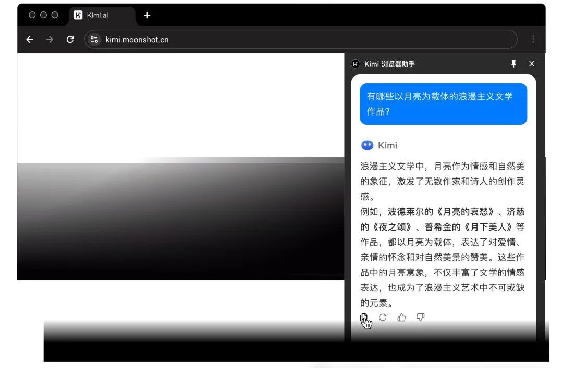
Task: Open site info icon in the address bar
Action: (94, 40)
